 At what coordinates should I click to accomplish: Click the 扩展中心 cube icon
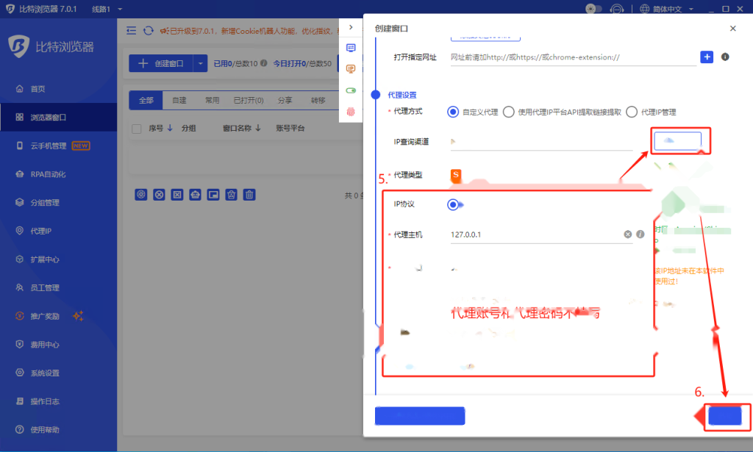(20, 259)
